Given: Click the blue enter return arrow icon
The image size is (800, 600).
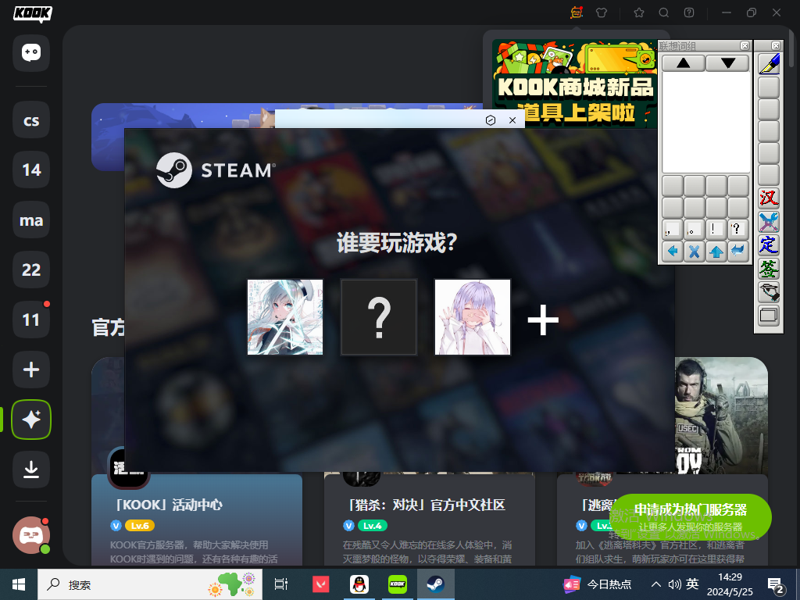Looking at the screenshot, I should pyautogui.click(x=737, y=251).
